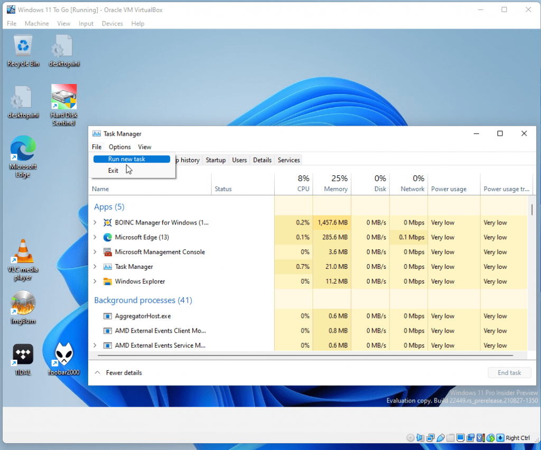Viewport: 541px width, 450px height.
Task: Open the VirtualBox Devices menu
Action: pos(112,24)
